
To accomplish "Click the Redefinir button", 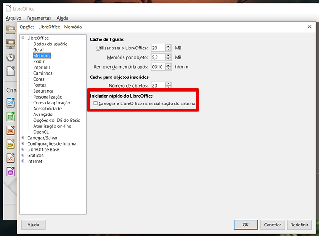I will pyautogui.click(x=299, y=225).
